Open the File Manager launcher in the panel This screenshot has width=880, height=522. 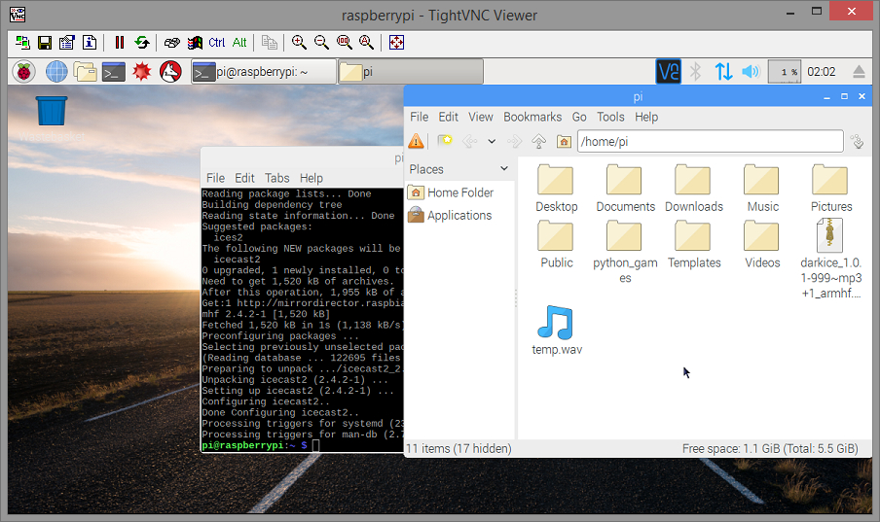point(86,72)
